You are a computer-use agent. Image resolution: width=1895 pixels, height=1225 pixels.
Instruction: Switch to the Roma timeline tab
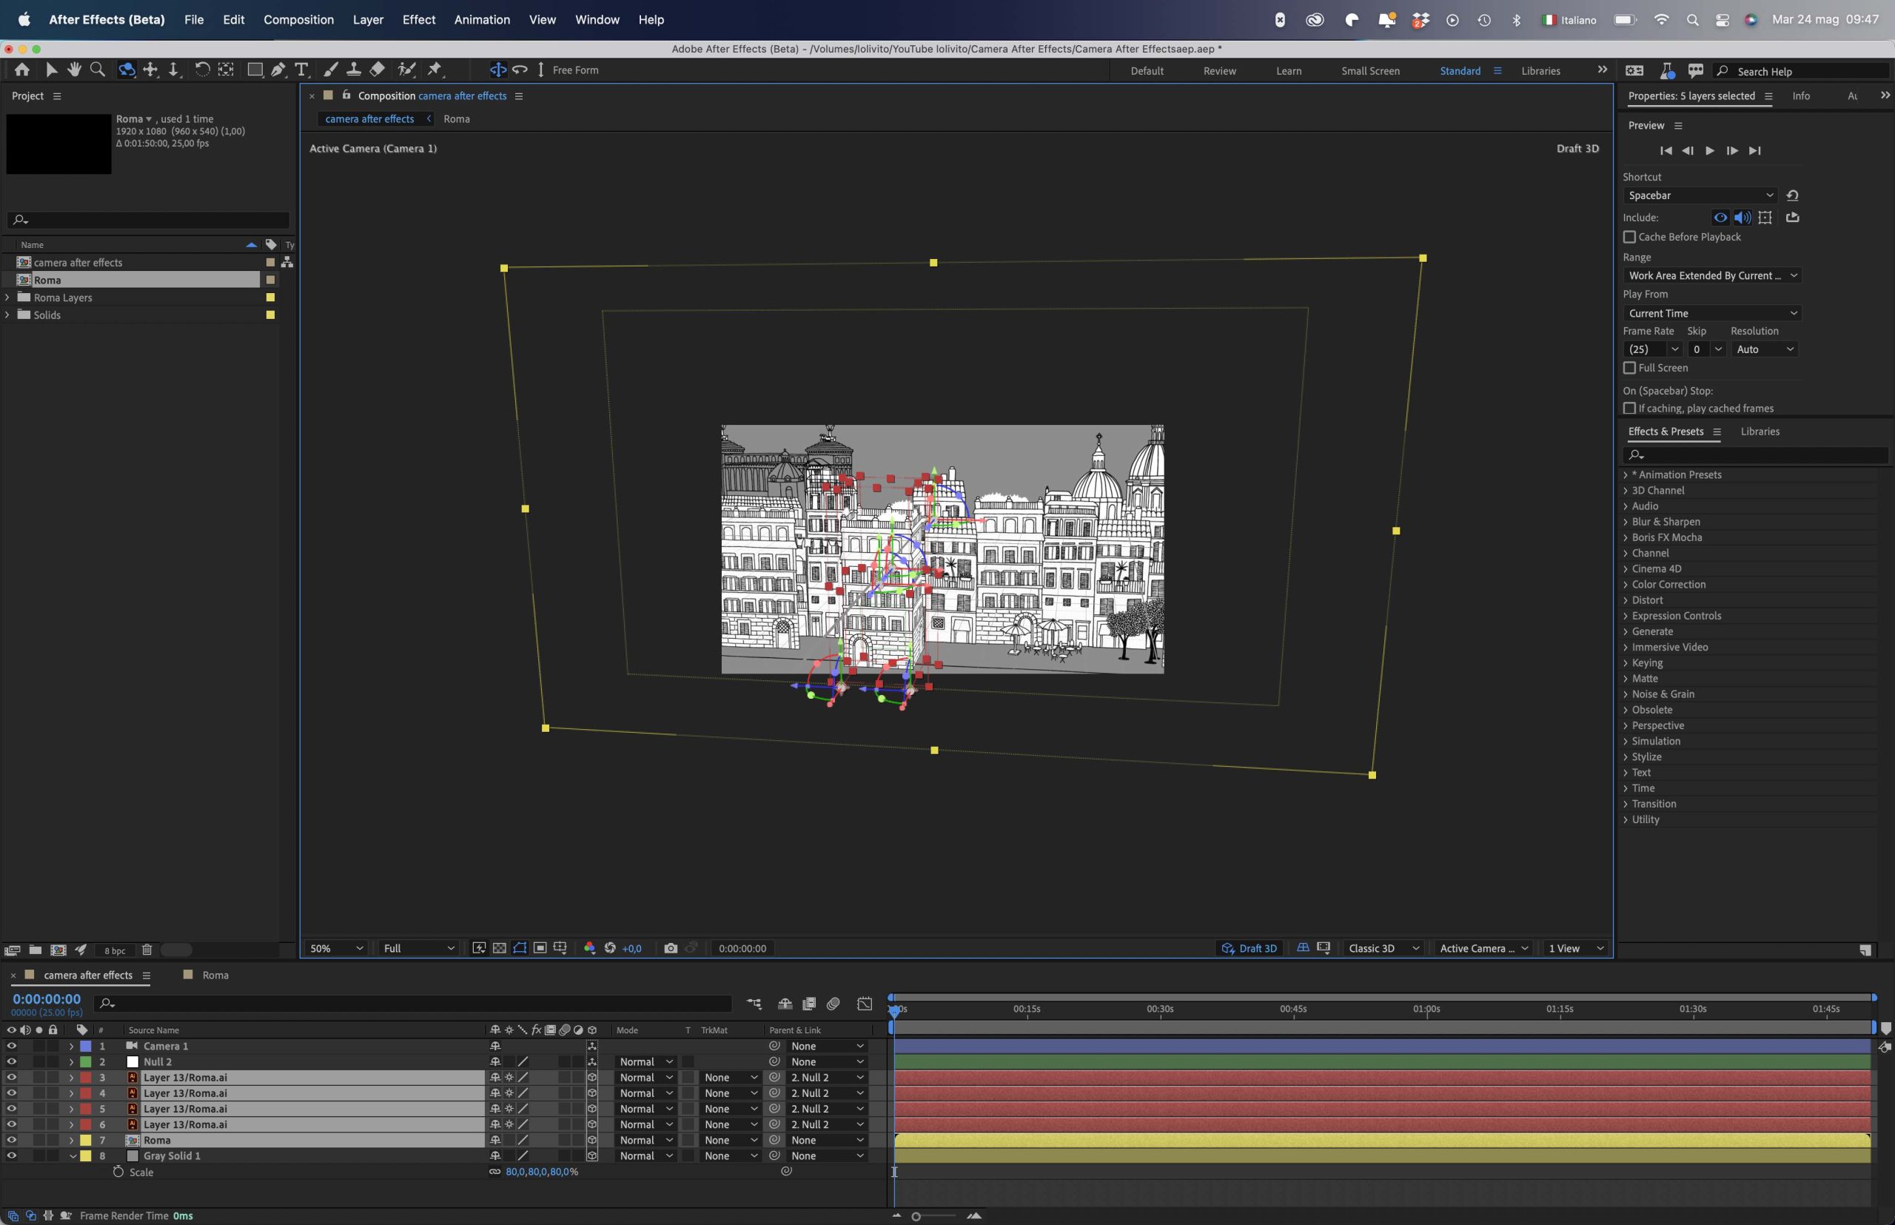click(x=215, y=976)
